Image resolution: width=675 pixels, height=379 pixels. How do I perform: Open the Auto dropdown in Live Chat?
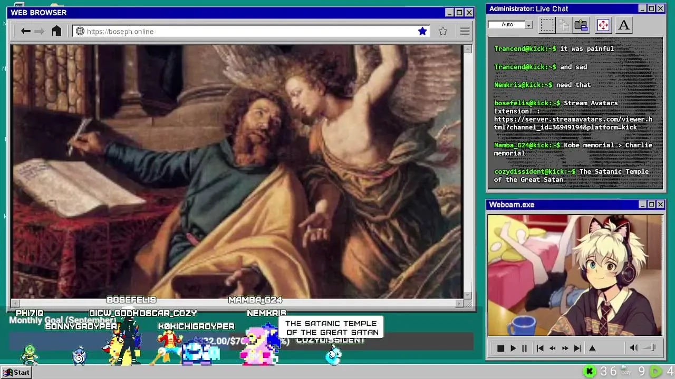click(x=510, y=25)
